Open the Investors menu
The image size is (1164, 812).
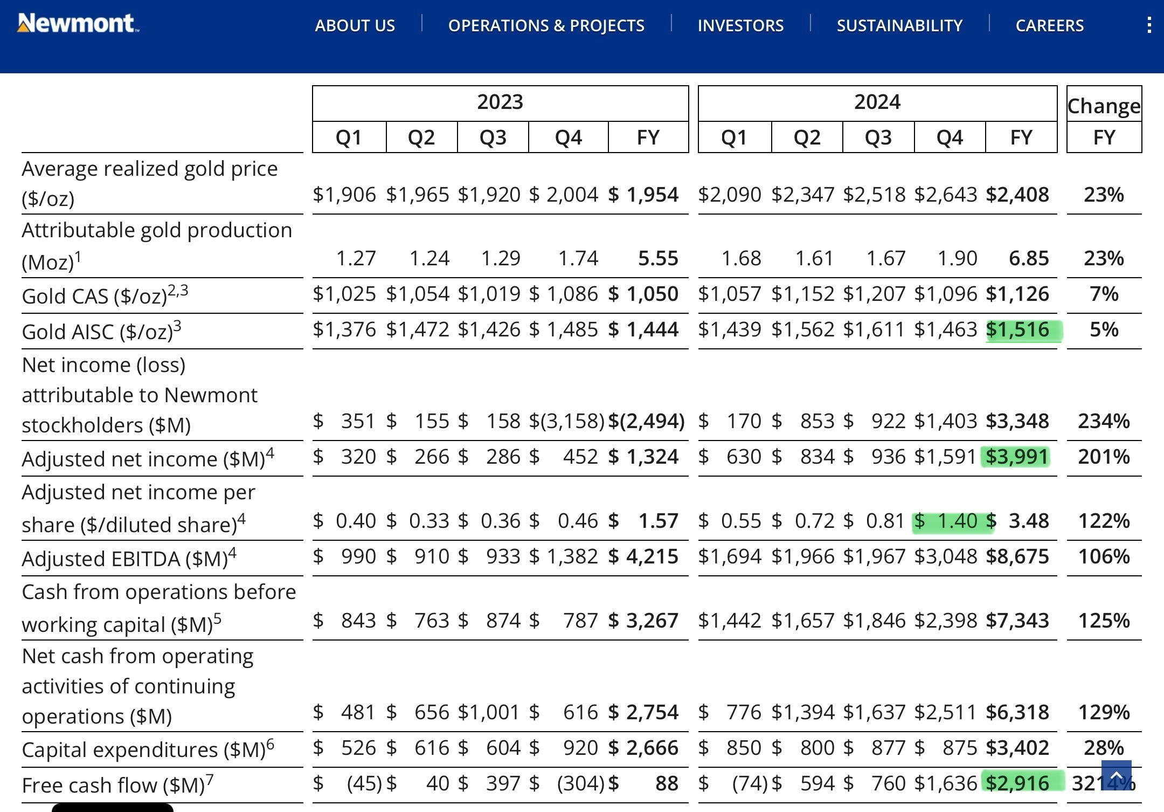pyautogui.click(x=740, y=25)
